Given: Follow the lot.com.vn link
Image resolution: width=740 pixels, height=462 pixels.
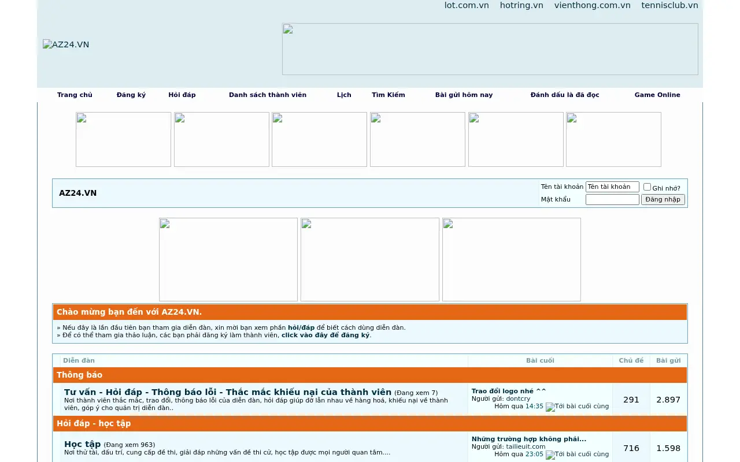Looking at the screenshot, I should point(467,5).
